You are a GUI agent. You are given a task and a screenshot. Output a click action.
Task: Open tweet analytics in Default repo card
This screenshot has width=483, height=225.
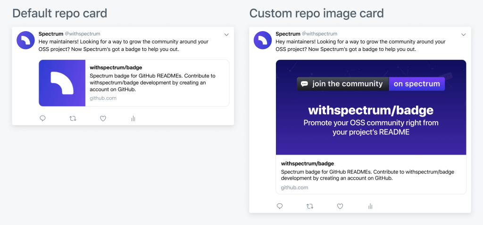pos(133,118)
